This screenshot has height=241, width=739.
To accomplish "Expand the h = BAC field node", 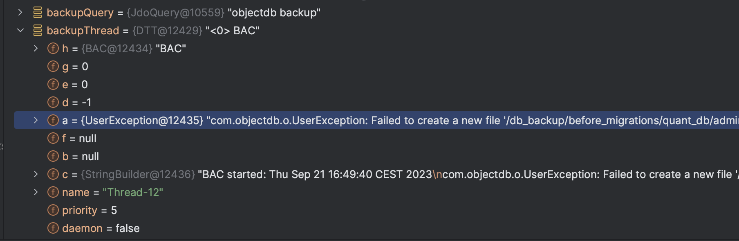I will point(36,49).
